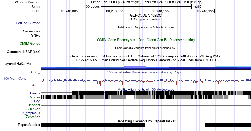Viewport: 251px width, 131px height.
Task: Click the Elephant alignment row label
Action: click(34, 105)
